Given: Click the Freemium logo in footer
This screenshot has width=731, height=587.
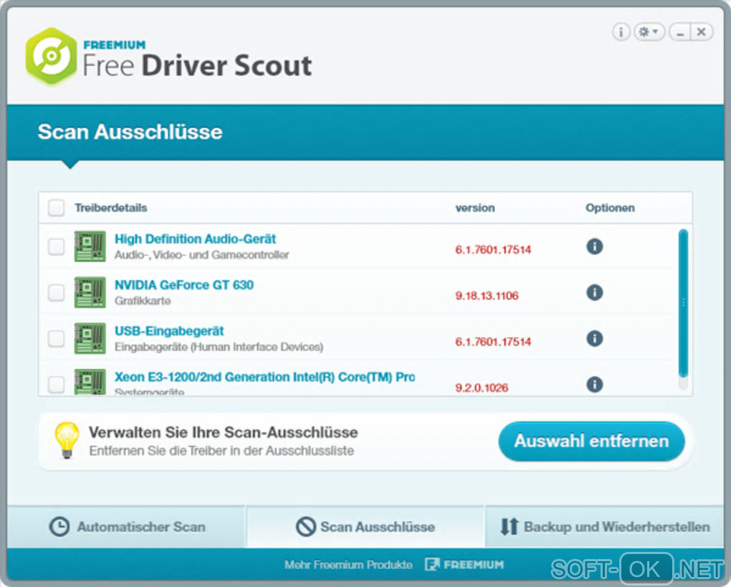Looking at the screenshot, I should 464,565.
